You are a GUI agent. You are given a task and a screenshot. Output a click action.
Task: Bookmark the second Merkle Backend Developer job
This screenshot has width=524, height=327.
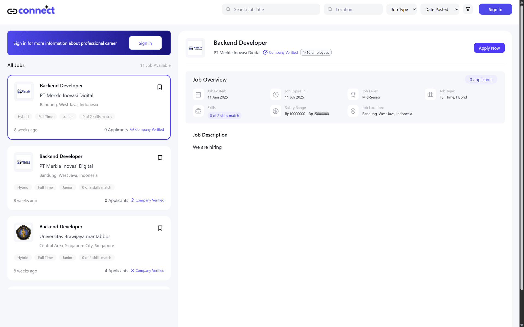[x=160, y=158]
